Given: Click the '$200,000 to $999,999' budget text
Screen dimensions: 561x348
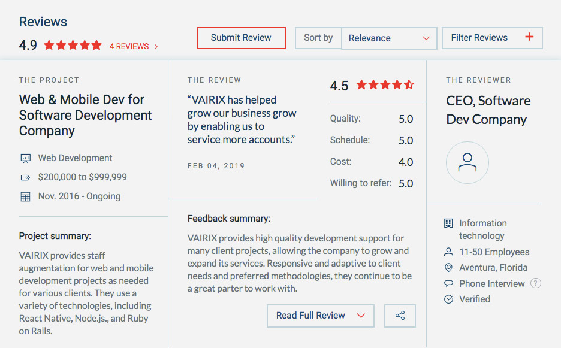Looking at the screenshot, I should (82, 177).
